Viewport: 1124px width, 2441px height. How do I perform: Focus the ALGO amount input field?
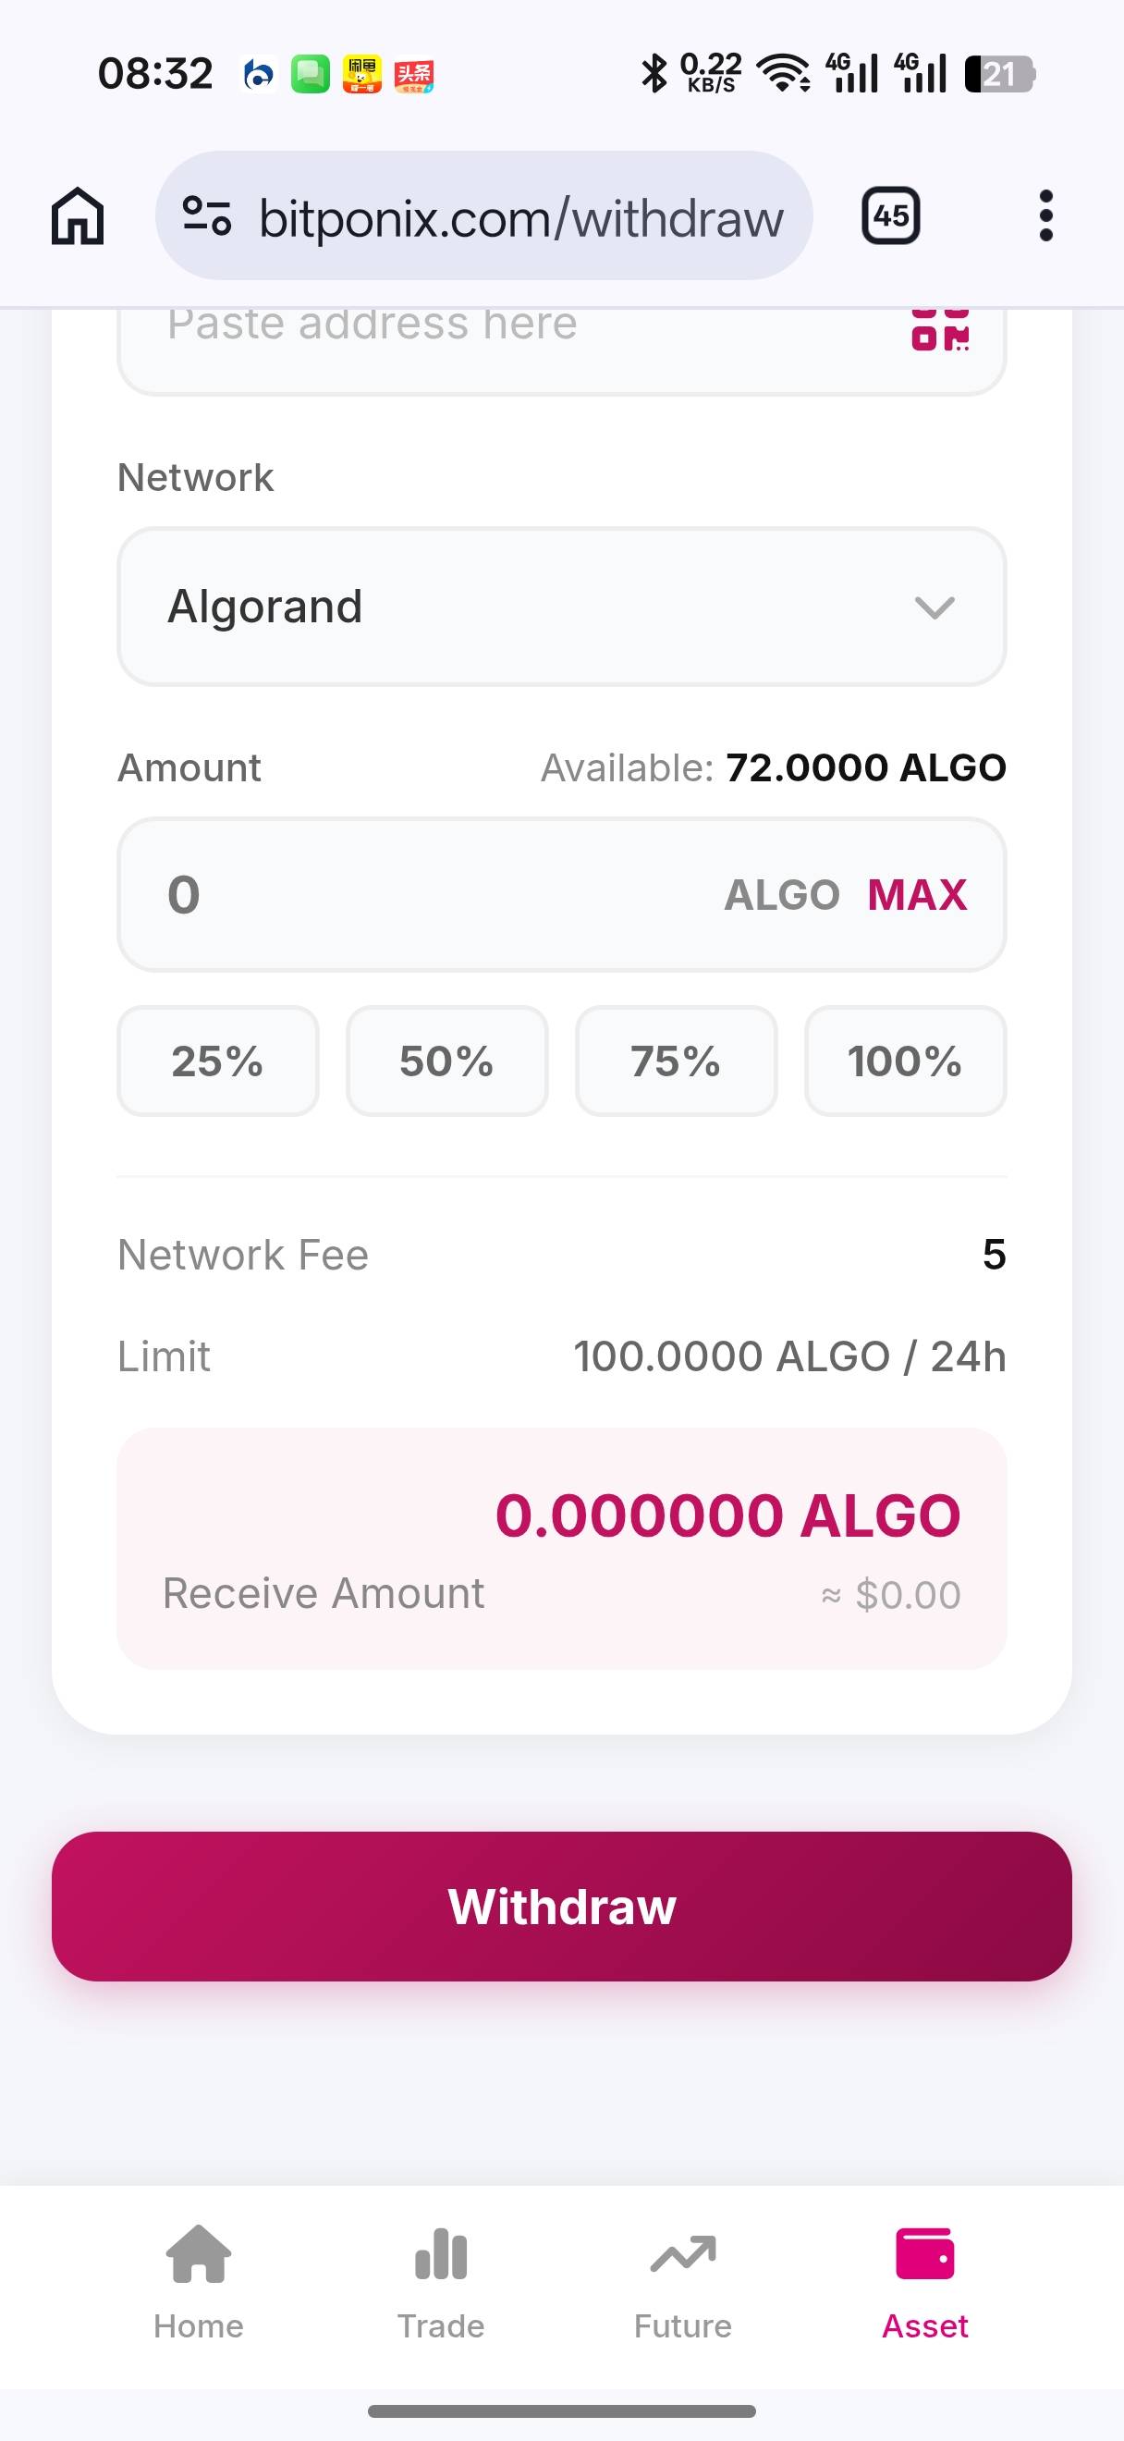tap(426, 894)
